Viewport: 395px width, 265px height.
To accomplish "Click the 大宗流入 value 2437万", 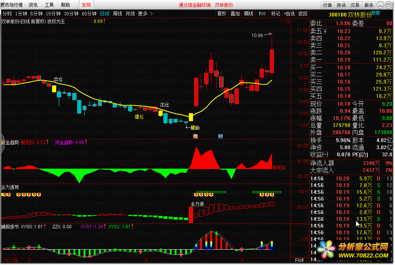I will [x=371, y=171].
